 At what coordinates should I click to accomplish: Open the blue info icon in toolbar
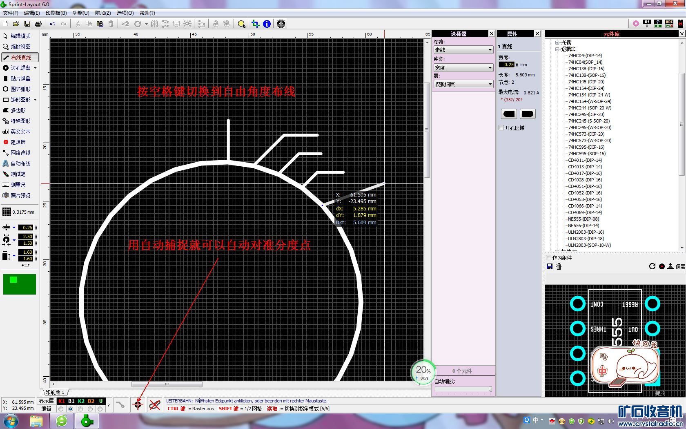(267, 24)
